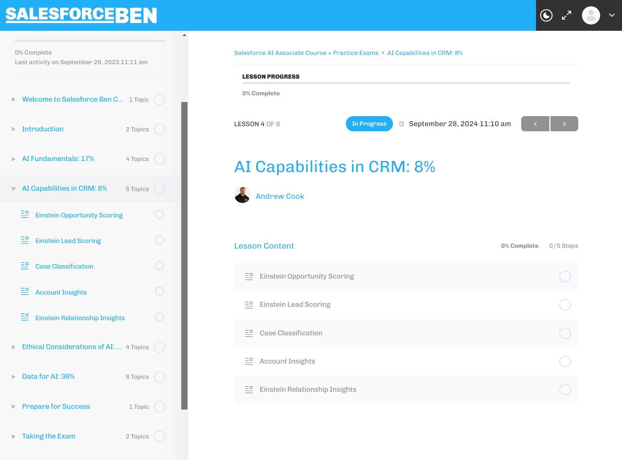Viewport: 622px width, 460px height.
Task: Click sidebar course progress bar
Action: click(90, 41)
